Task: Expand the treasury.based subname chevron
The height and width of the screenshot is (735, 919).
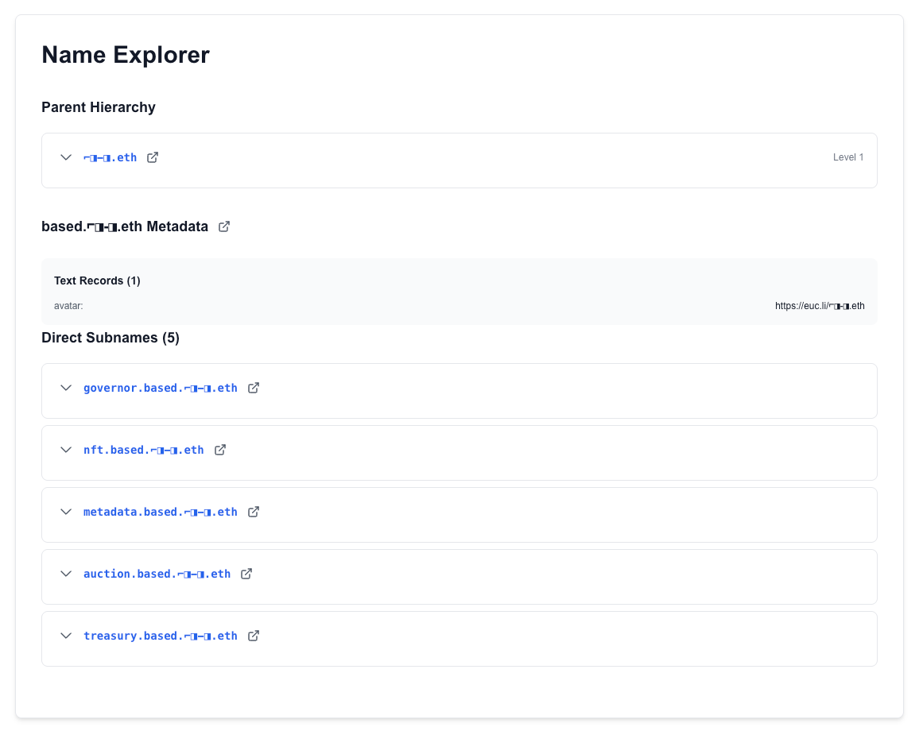Action: (x=66, y=636)
